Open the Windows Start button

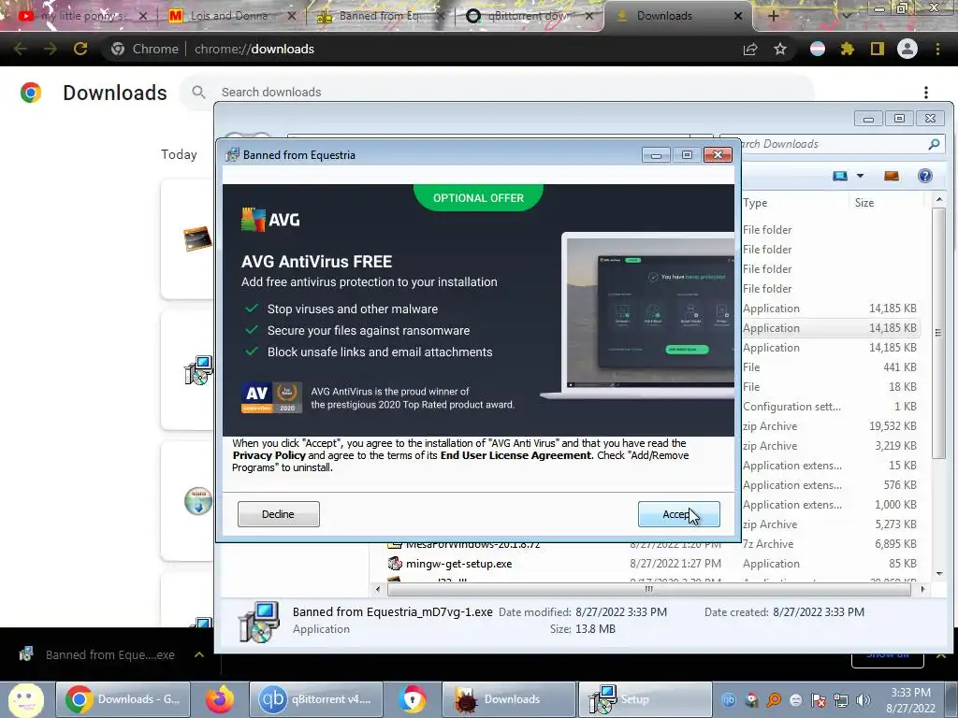25,699
